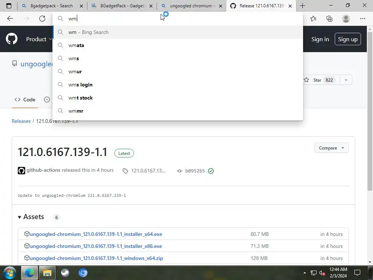This screenshot has height=280, width=373.
Task: Click the tag icon next to 121.0.6167.13...
Action: coord(125,171)
